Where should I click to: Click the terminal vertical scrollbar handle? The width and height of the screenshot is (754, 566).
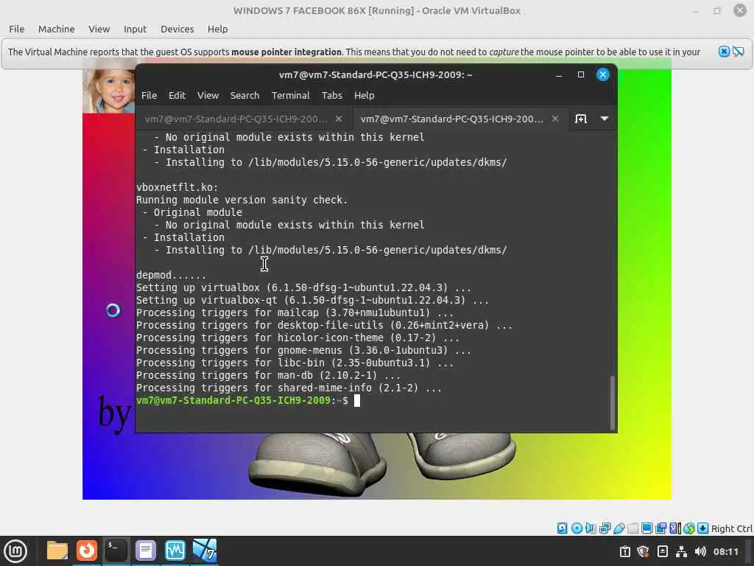click(612, 402)
